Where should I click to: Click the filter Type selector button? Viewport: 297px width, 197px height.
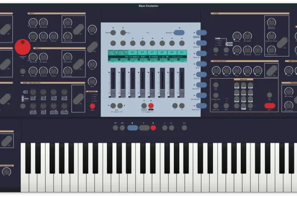tap(216, 50)
